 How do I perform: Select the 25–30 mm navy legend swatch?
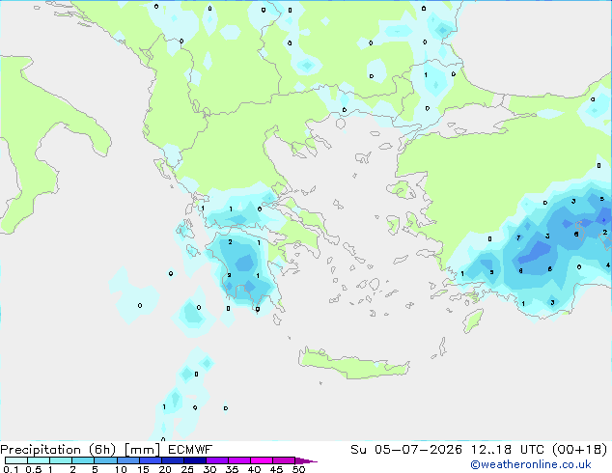194,460
